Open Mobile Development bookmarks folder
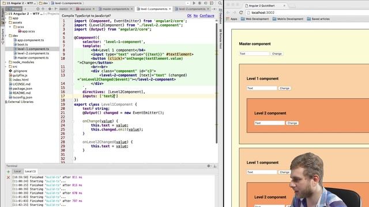Viewport: 369px width, 207px height. click(x=288, y=19)
